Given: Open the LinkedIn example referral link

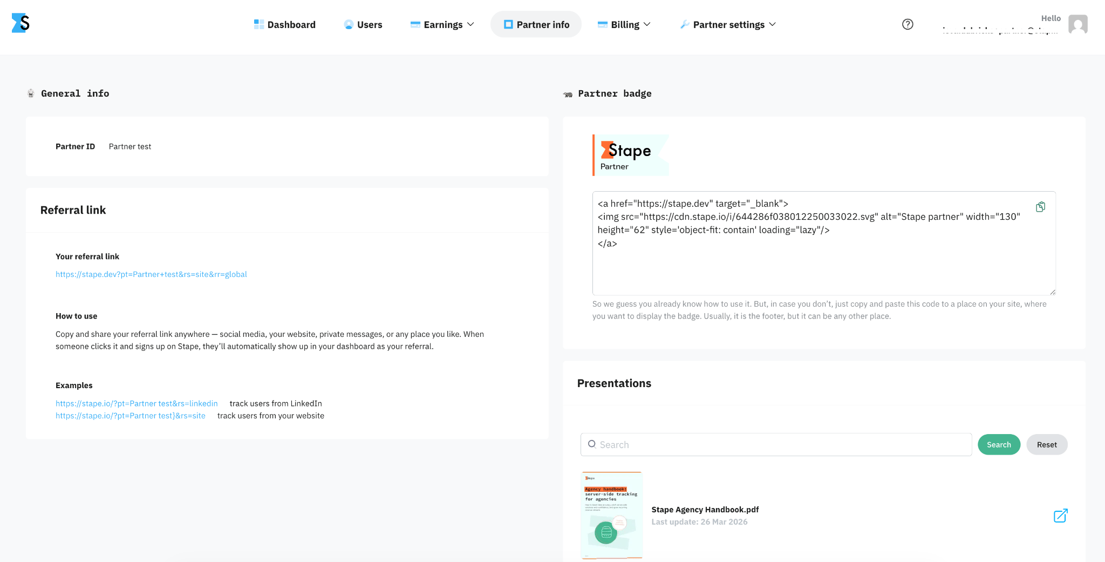Looking at the screenshot, I should click(x=137, y=403).
